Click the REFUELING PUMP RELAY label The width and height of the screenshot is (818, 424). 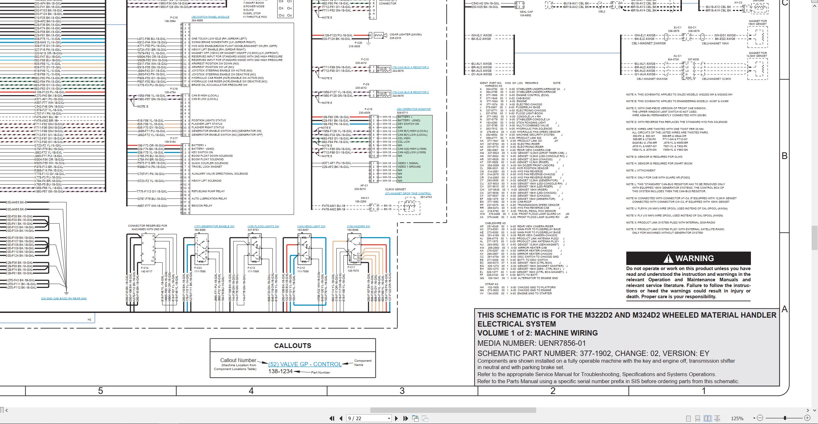208,191
